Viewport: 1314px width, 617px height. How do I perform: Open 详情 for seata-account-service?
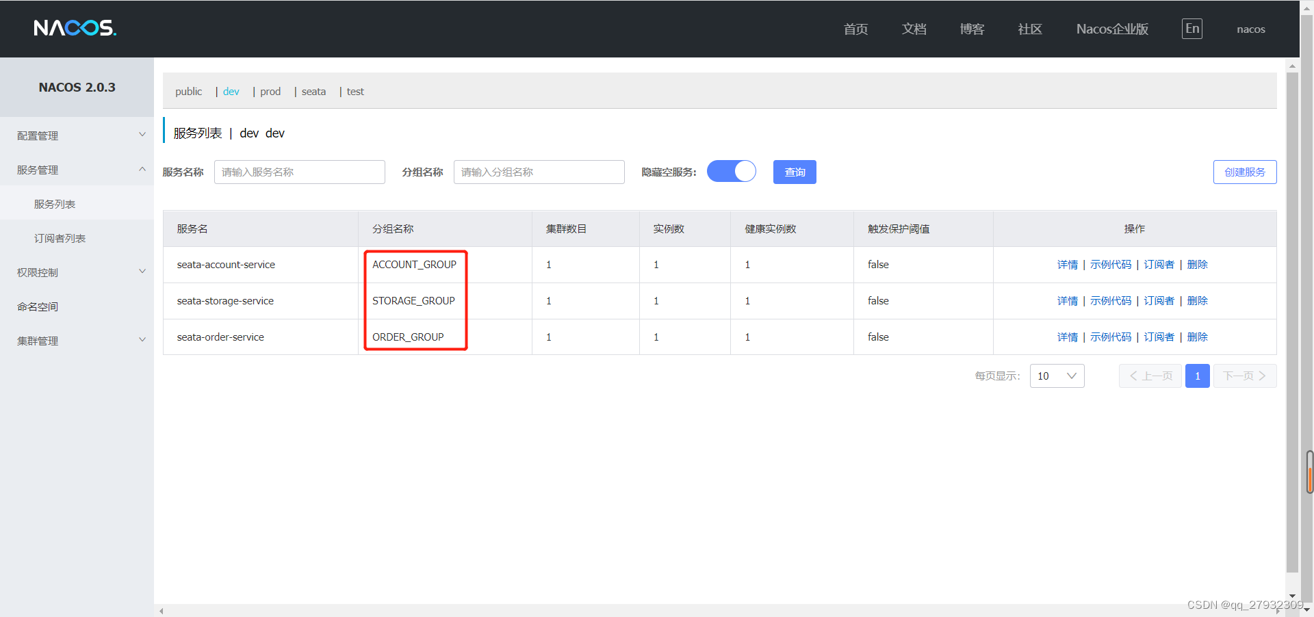1067,264
